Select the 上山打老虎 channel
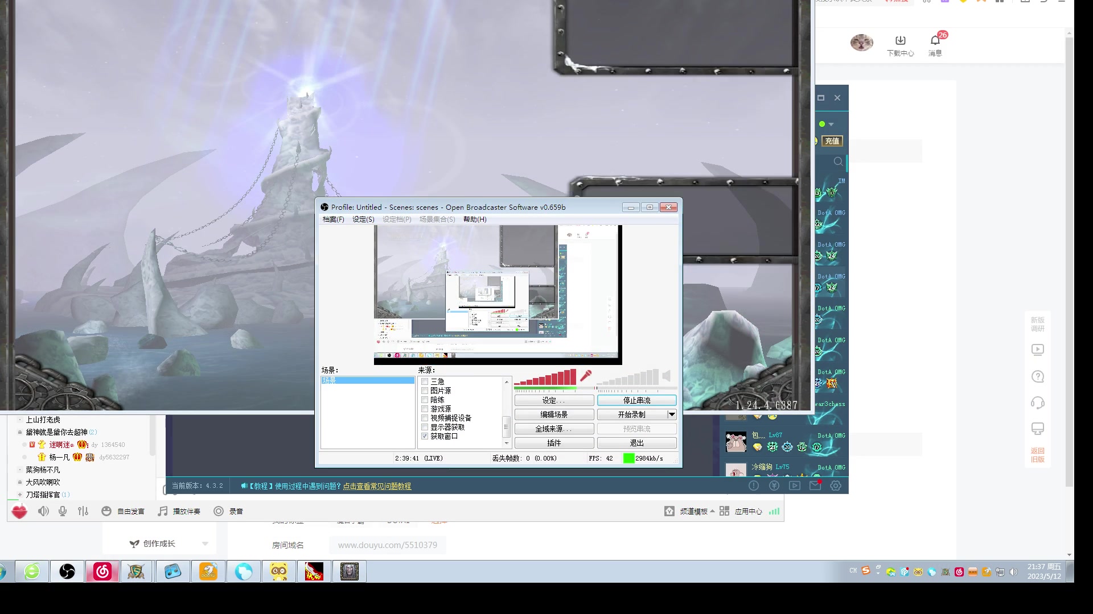The height and width of the screenshot is (614, 1093). click(43, 420)
